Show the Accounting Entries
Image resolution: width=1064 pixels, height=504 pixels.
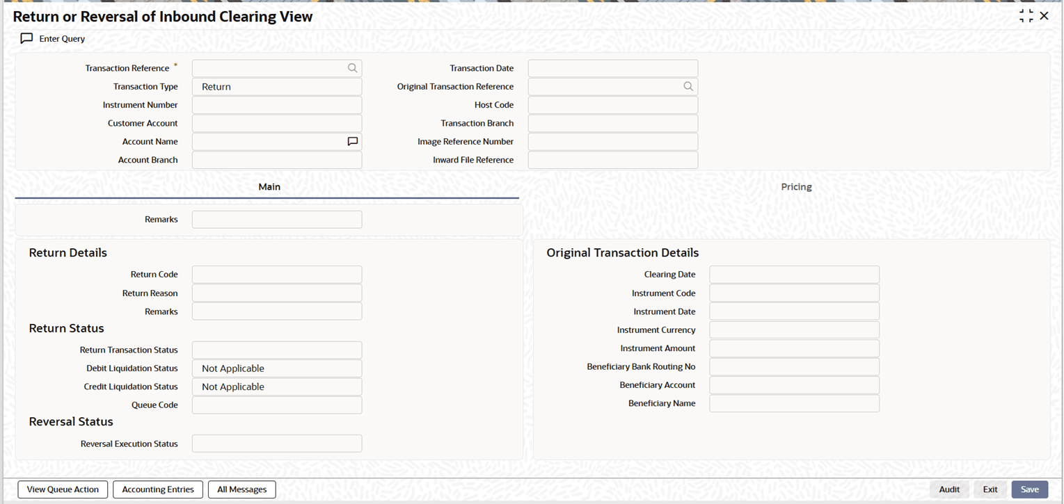tap(158, 489)
